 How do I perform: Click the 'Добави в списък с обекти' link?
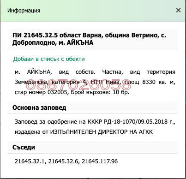click(49, 59)
